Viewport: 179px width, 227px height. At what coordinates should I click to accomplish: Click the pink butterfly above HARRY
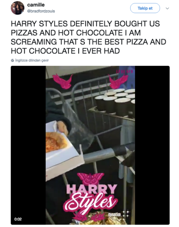point(90,179)
